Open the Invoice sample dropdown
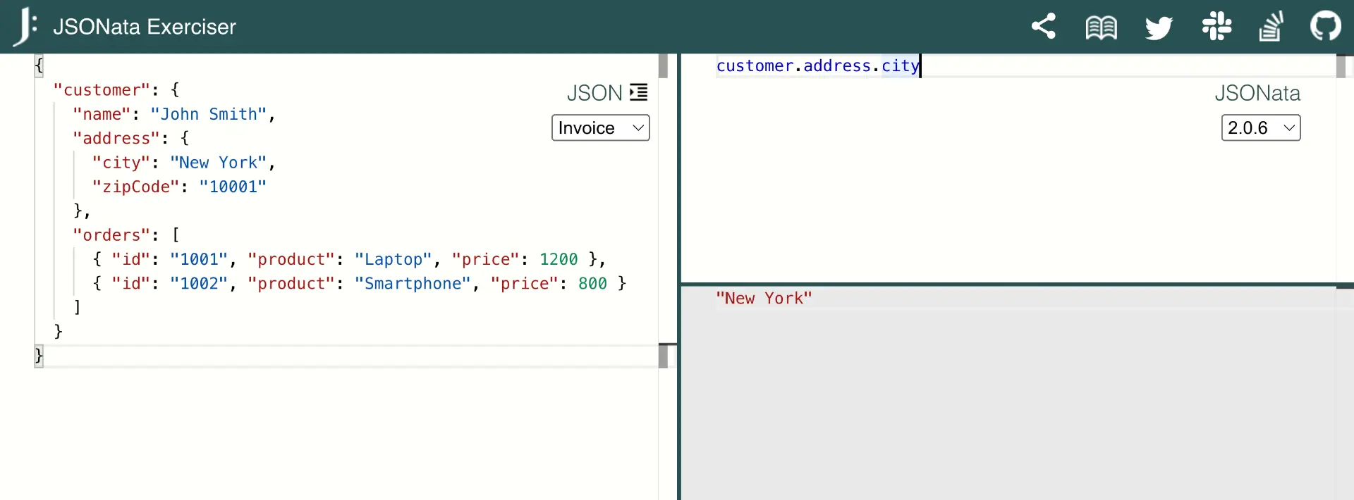The width and height of the screenshot is (1354, 500). pyautogui.click(x=600, y=127)
